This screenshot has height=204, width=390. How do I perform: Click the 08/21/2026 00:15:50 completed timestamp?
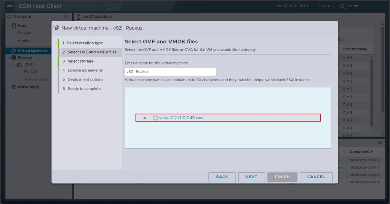(365, 168)
